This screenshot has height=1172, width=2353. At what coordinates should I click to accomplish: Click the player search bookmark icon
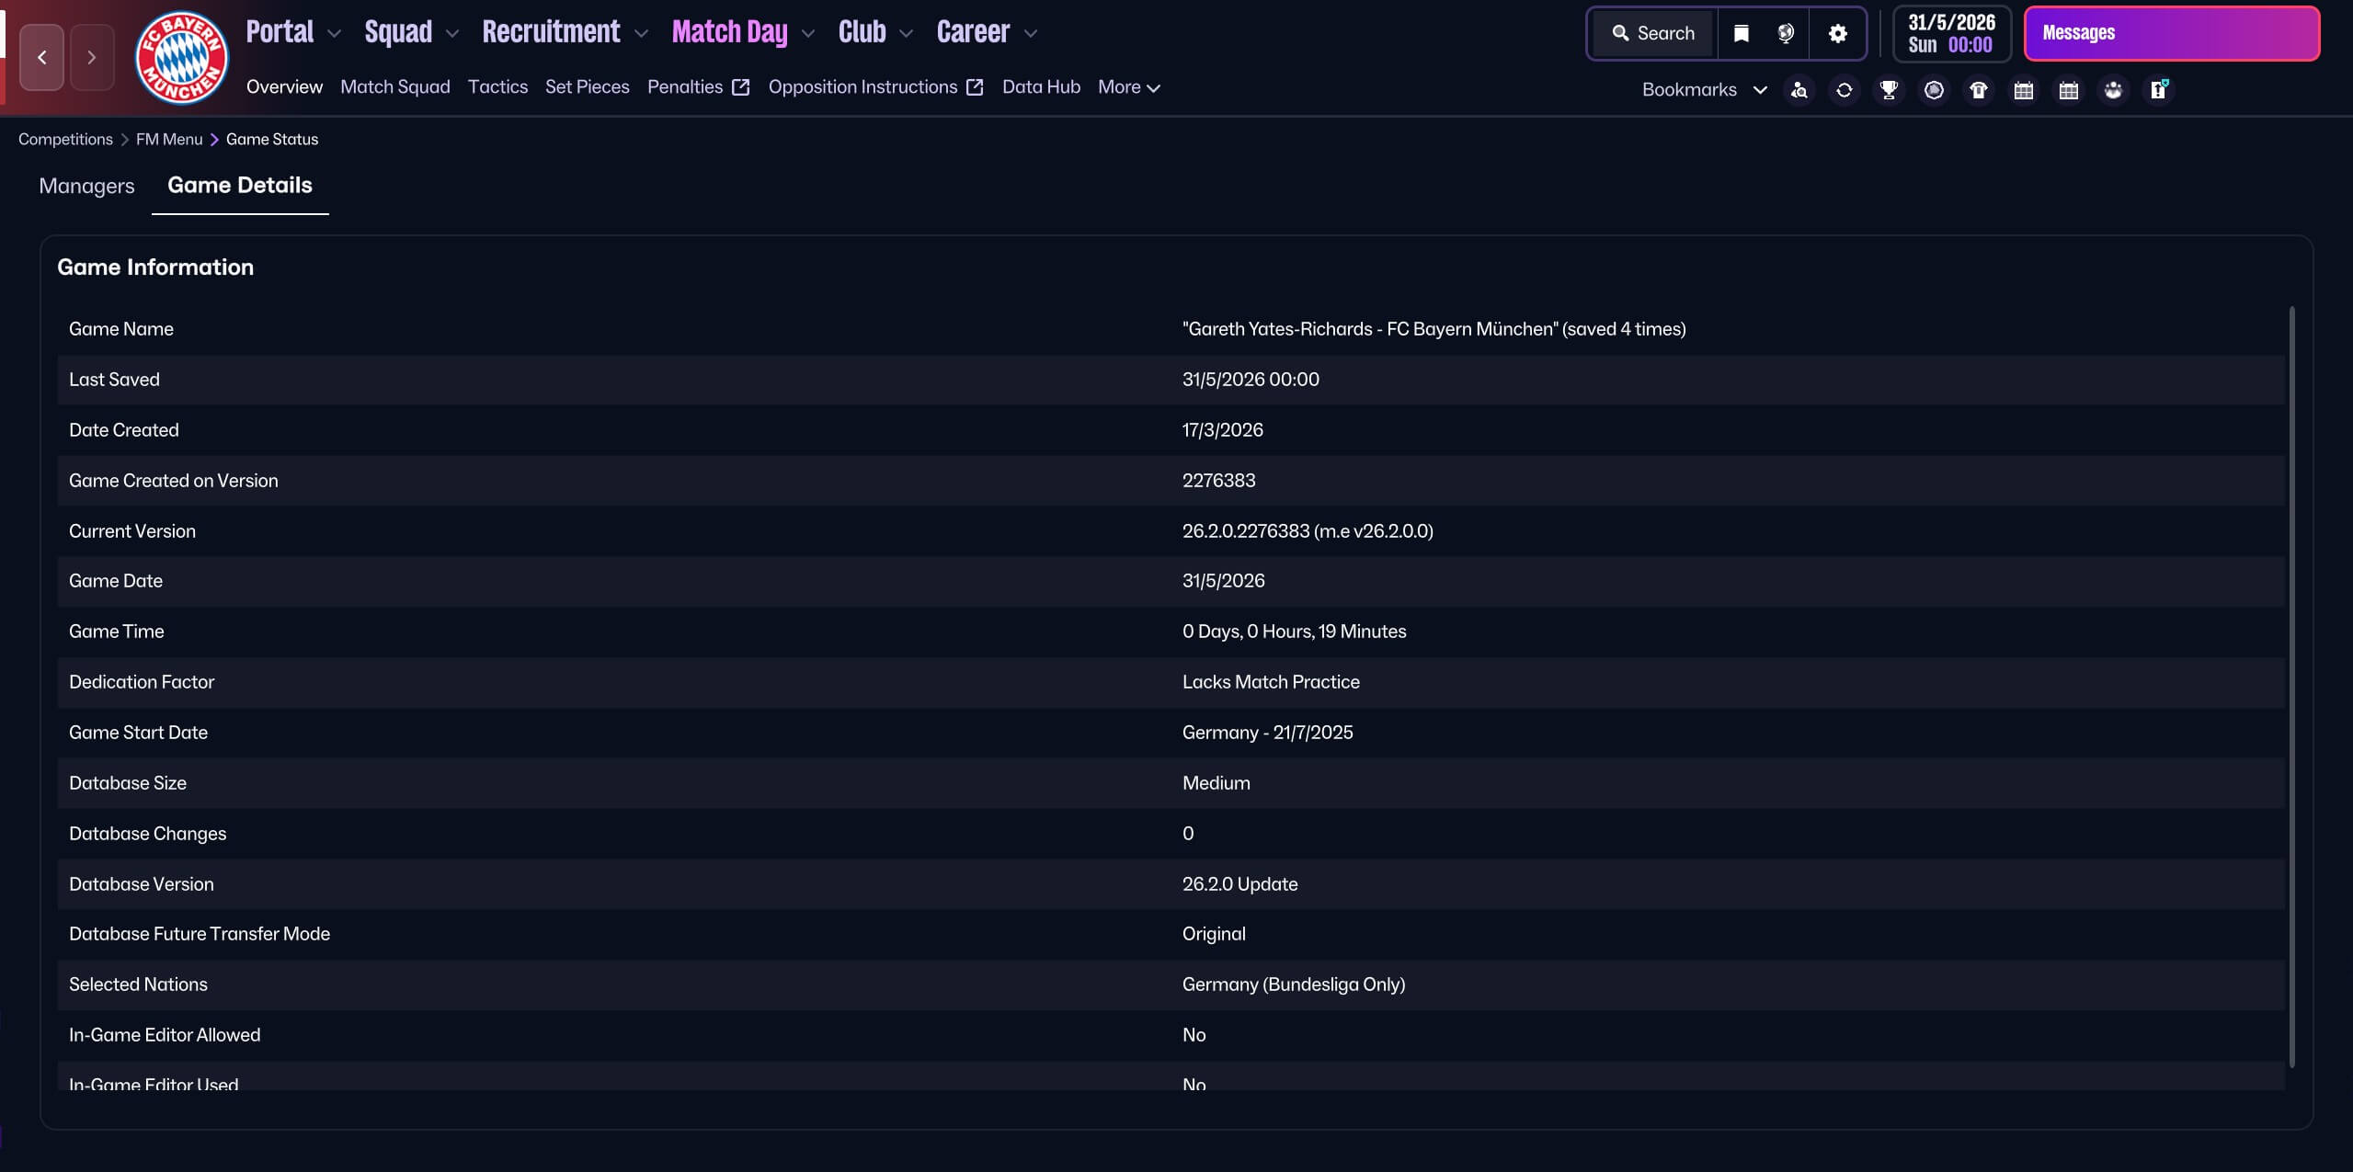tap(1799, 90)
